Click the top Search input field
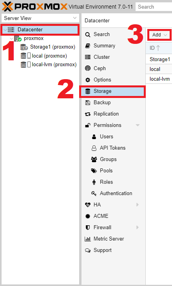The width and height of the screenshot is (172, 286). point(154,7)
